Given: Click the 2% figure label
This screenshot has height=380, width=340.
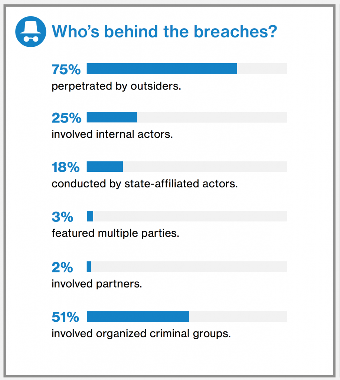Looking at the screenshot, I should point(62,267).
